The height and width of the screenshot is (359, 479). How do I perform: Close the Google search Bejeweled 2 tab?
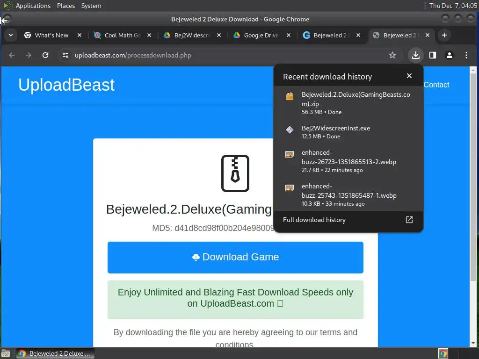358,35
